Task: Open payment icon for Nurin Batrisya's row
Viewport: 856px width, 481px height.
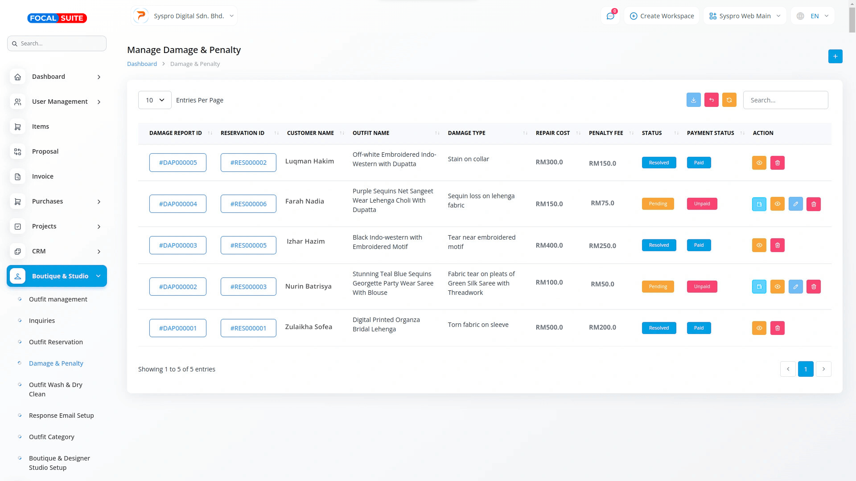Action: (759, 287)
